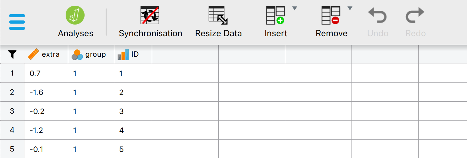The image size is (467, 158).
Task: Click the extra cell with value 0.7
Action: 46,73
